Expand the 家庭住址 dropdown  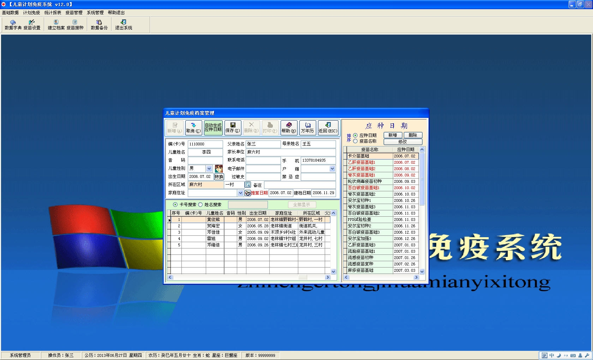[240, 193]
